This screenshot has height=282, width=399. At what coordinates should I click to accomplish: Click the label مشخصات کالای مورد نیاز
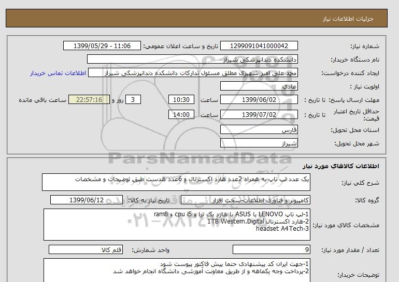tap(346, 225)
